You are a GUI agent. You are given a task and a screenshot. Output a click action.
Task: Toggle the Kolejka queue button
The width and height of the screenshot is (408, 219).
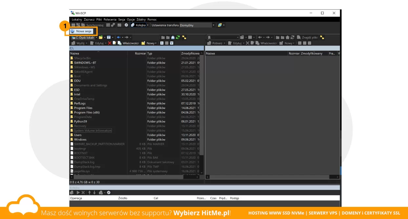pyautogui.click(x=138, y=25)
